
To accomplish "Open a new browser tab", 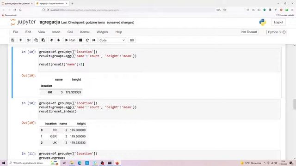I will pyautogui.click(x=72, y=3).
